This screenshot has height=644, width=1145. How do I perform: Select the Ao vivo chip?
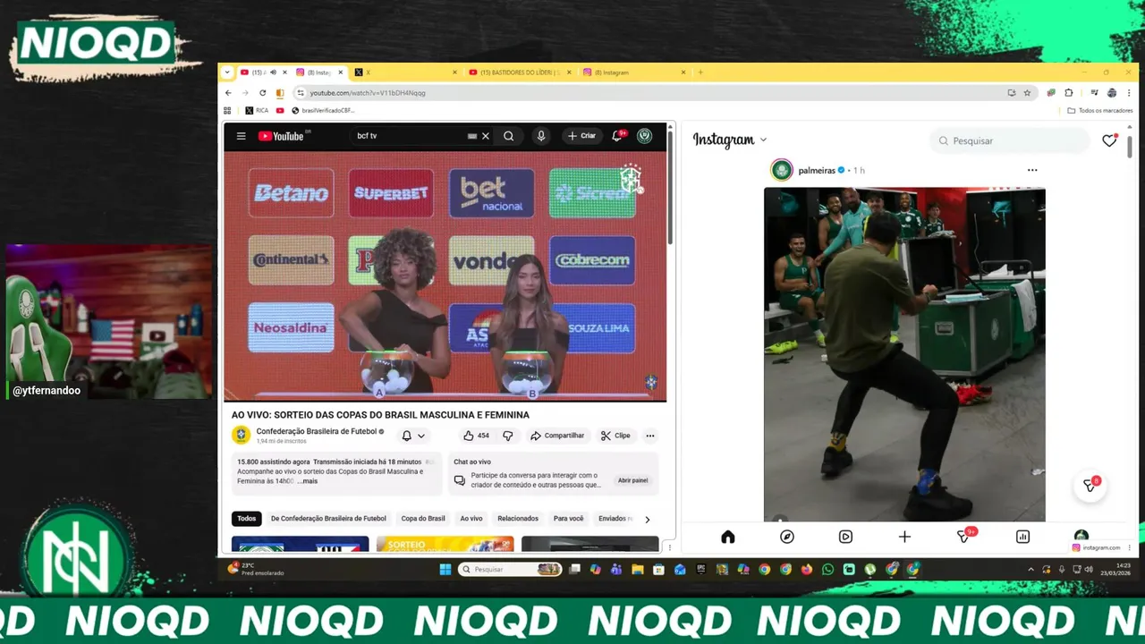(471, 519)
